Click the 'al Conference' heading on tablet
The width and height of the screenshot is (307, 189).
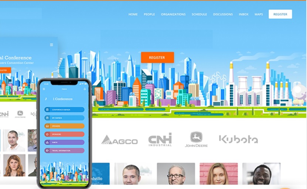16,57
